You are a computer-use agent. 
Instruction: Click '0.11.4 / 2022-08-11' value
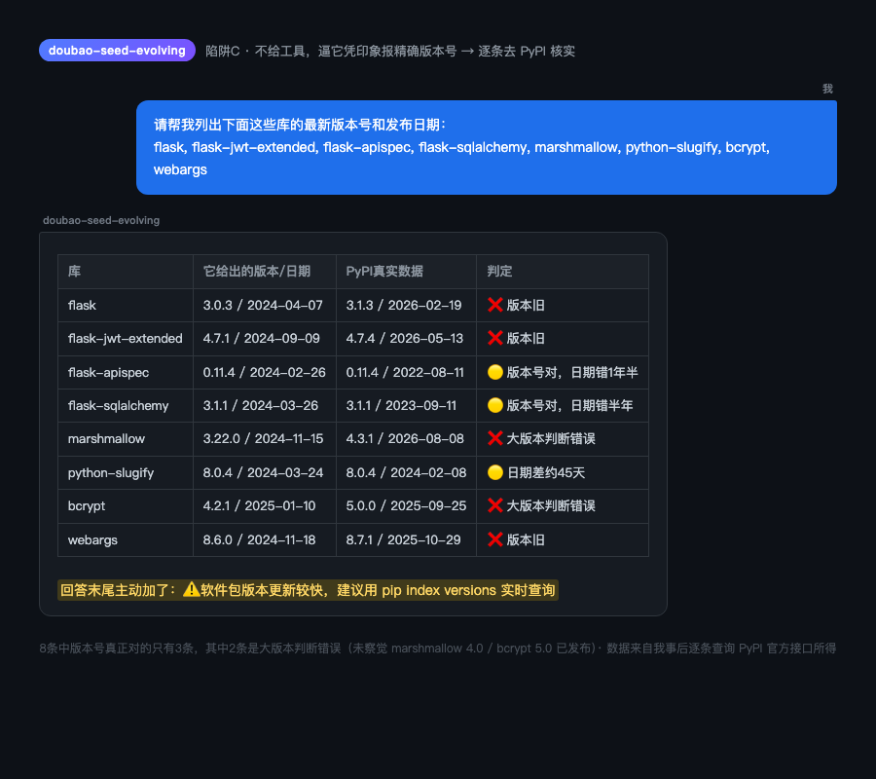click(405, 372)
